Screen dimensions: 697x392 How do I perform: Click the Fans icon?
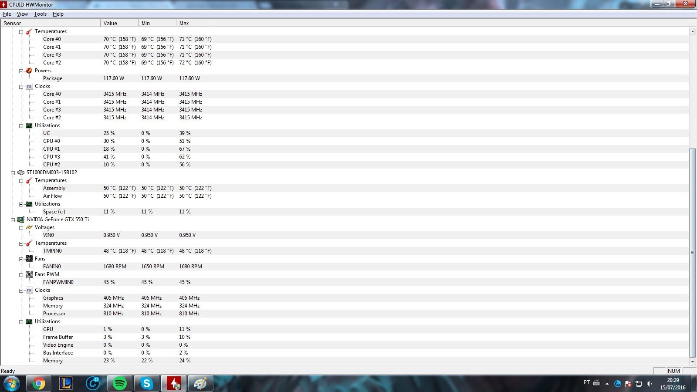[x=29, y=259]
